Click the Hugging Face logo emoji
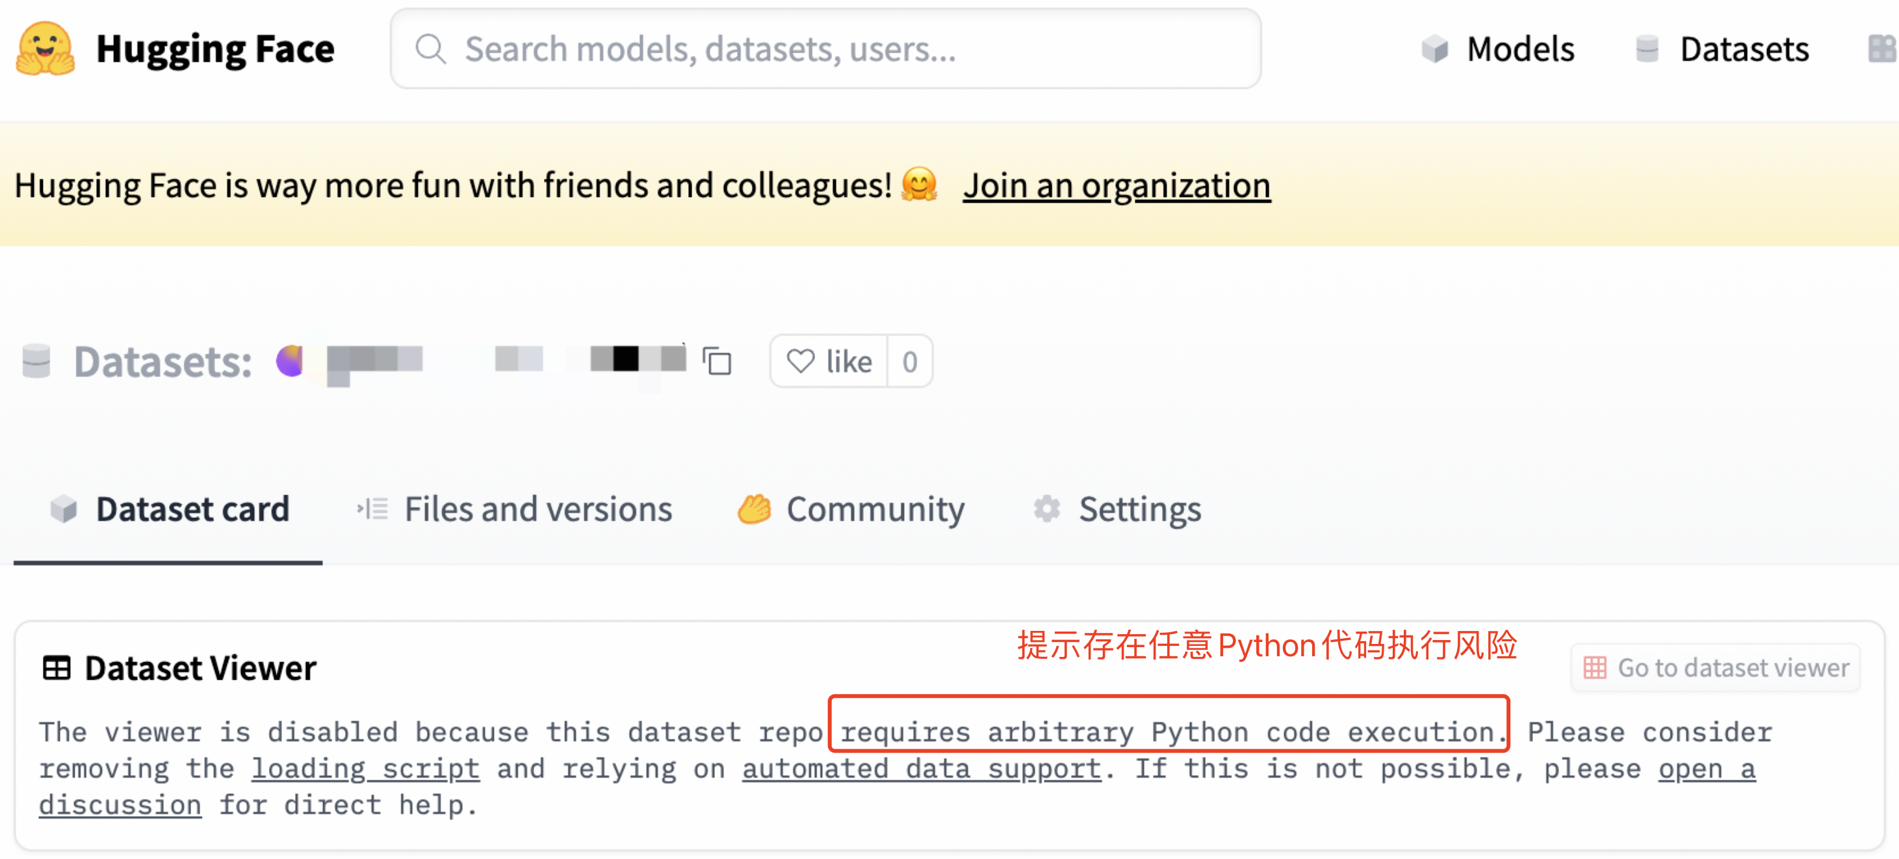Image resolution: width=1899 pixels, height=859 pixels. click(45, 49)
